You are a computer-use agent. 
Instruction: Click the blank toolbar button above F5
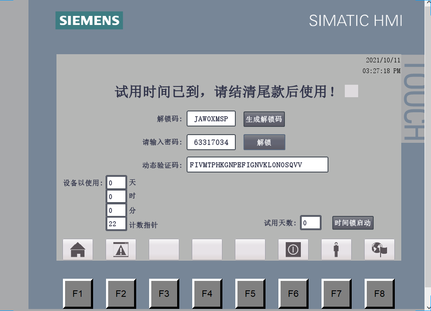tap(250, 249)
